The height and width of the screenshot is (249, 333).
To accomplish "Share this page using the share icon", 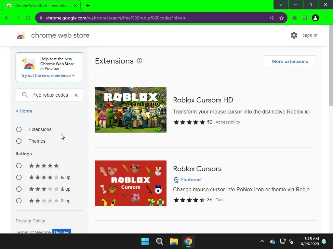I will click(271, 18).
